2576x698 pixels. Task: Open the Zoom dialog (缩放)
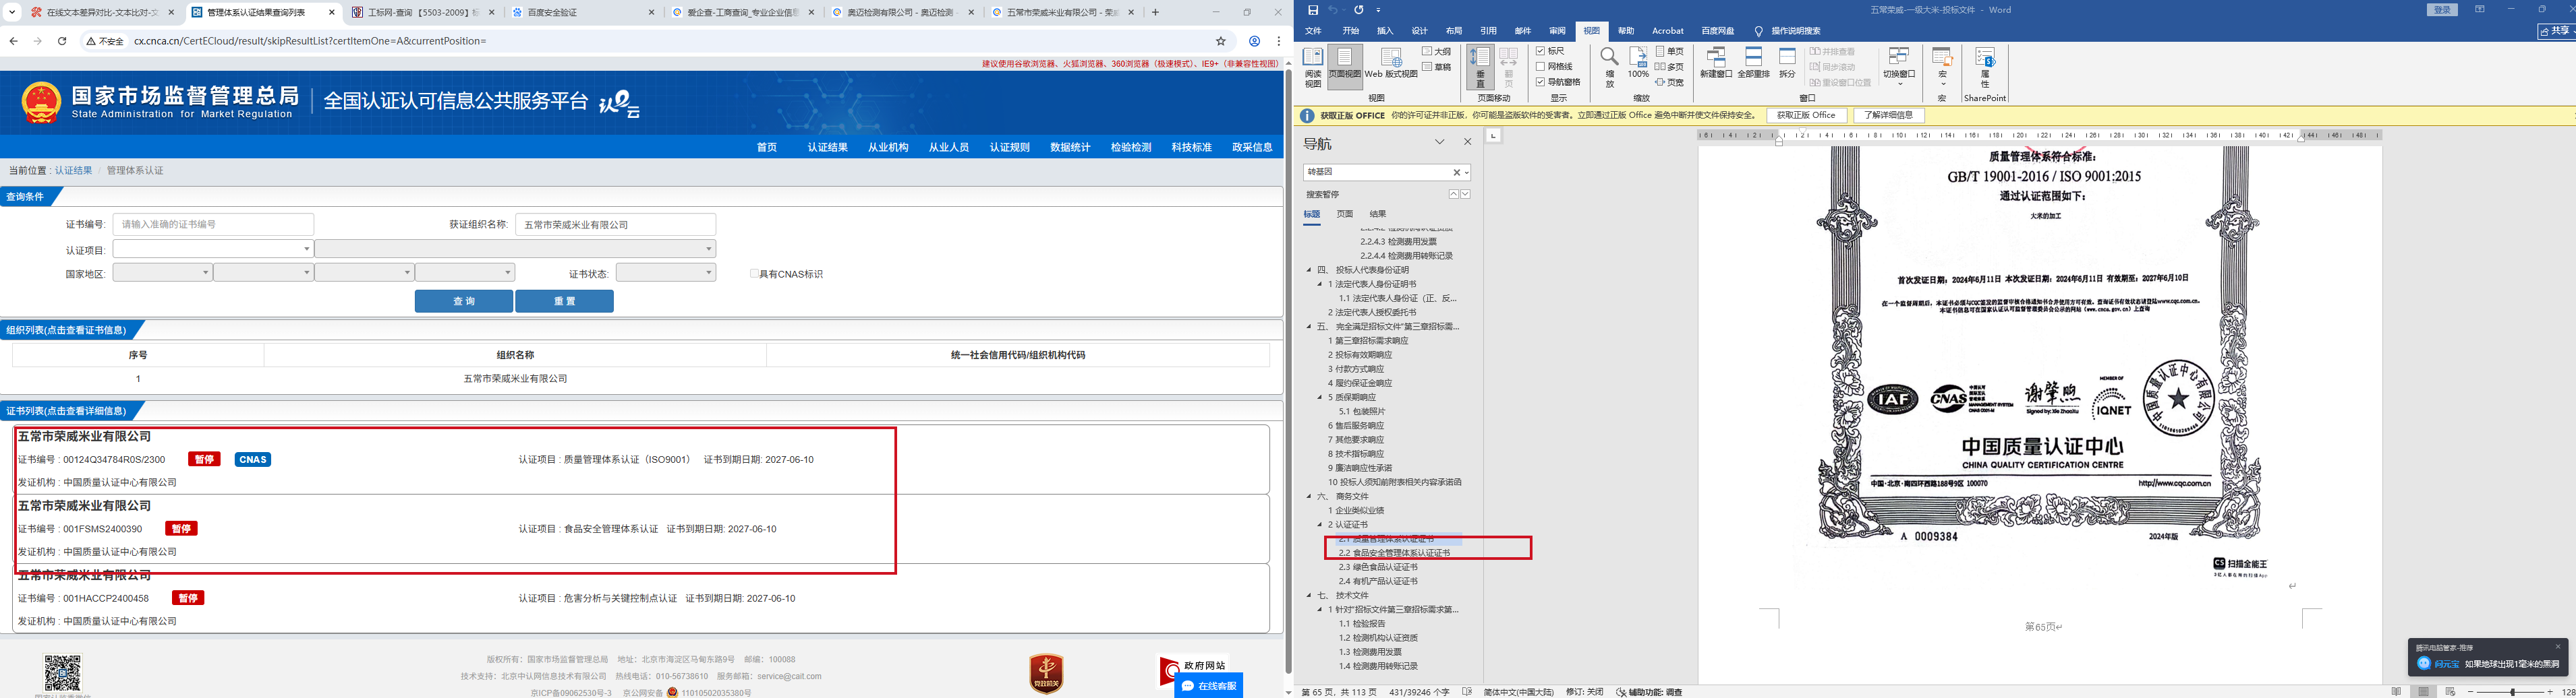[1609, 67]
